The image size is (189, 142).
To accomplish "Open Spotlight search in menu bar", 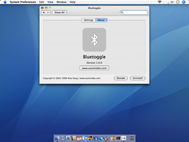I will click(184, 2).
